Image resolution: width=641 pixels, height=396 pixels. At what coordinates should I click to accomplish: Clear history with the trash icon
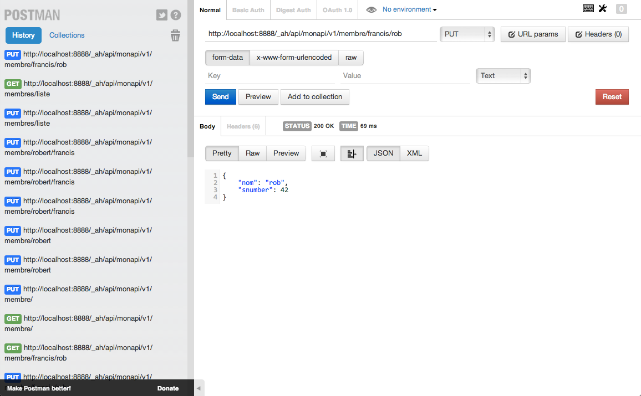(176, 35)
